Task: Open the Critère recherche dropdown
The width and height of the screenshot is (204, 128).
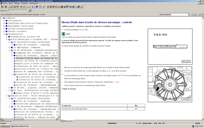Action: (188, 15)
